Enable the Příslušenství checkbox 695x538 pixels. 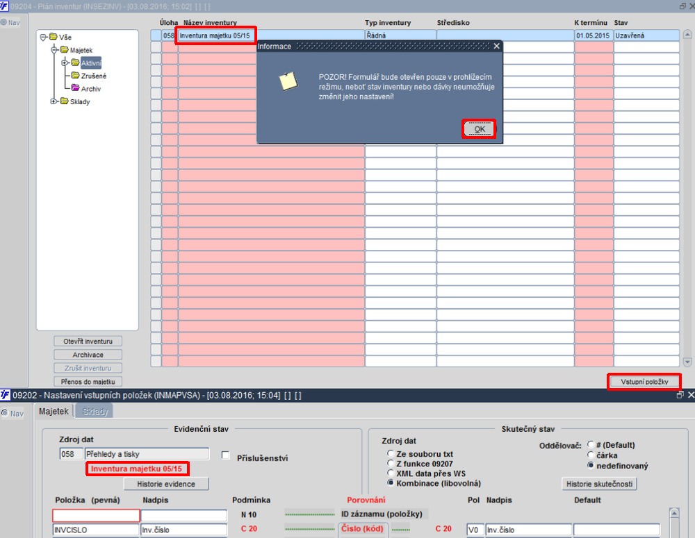[x=226, y=455]
